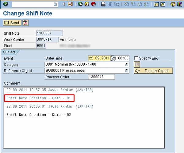184x153 pixels.
Task: Open Help with the question mark icon
Action: 173,4
